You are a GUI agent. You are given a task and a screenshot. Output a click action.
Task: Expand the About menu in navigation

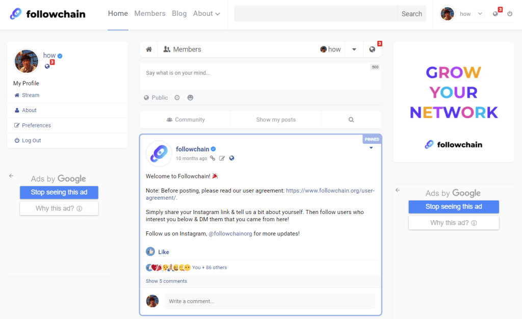point(206,14)
